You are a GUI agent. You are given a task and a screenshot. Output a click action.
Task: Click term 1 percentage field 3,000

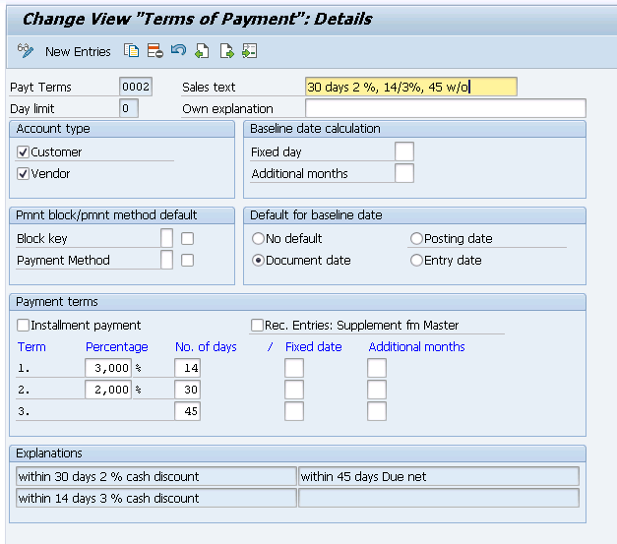(x=108, y=368)
